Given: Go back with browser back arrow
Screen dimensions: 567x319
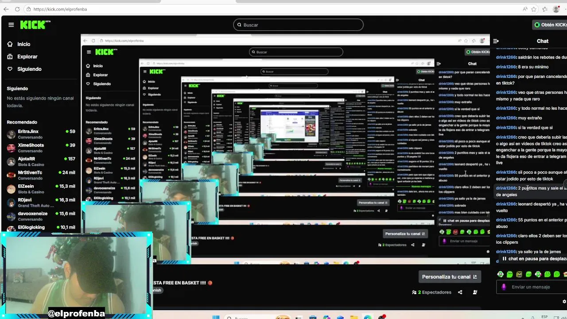Looking at the screenshot, I should tap(6, 9).
